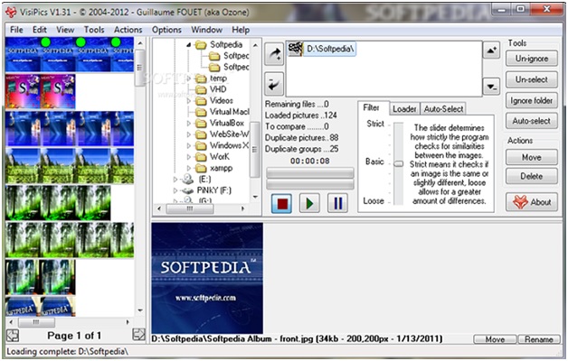568x361 pixels.
Task: Open the Actions menu
Action: tap(128, 30)
